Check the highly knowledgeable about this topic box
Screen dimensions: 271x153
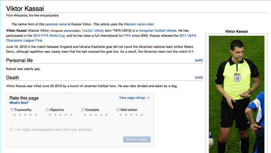[x=11, y=129]
